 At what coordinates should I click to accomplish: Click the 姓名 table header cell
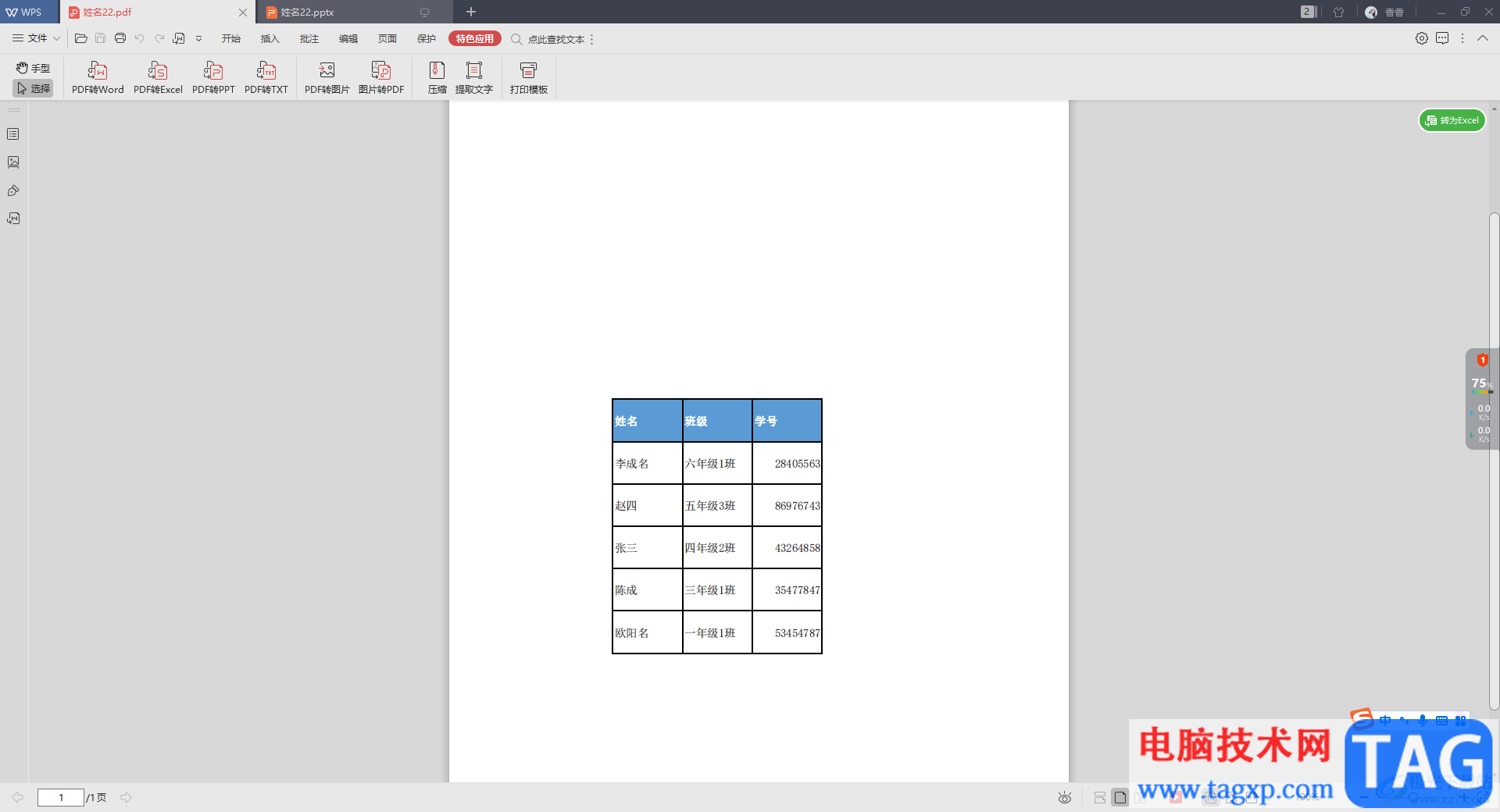(648, 421)
